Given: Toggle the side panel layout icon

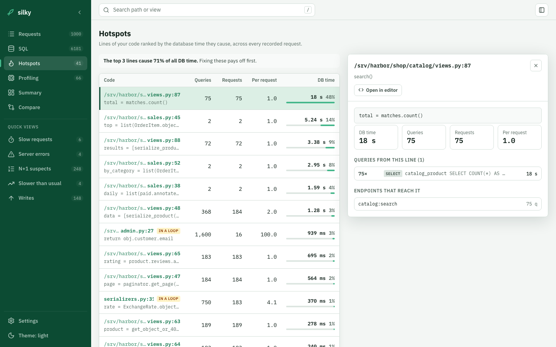Looking at the screenshot, I should click(x=542, y=10).
